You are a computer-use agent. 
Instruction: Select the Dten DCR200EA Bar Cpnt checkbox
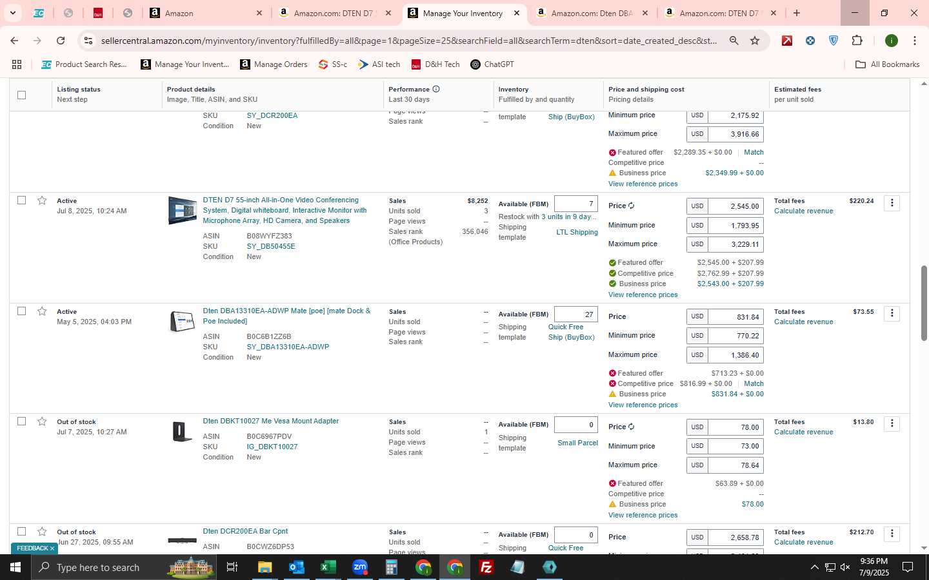tap(21, 532)
